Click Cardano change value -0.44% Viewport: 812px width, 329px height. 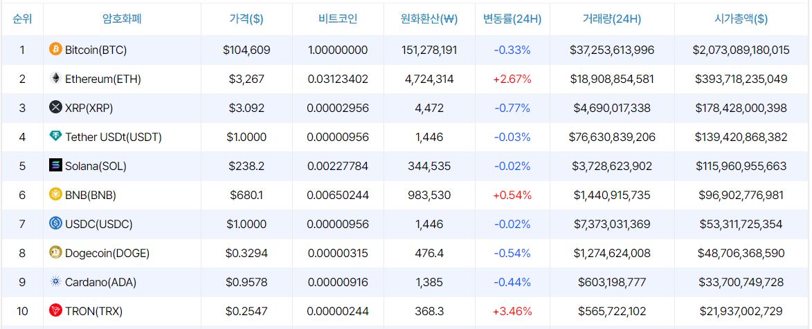tap(512, 282)
